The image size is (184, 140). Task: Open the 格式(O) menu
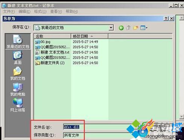pyautogui.click(x=40, y=12)
